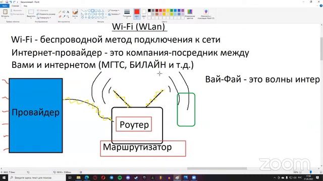The width and height of the screenshot is (323, 181).
Task: Switch to the View ribbon tab
Action: pyautogui.click(x=25, y=6)
